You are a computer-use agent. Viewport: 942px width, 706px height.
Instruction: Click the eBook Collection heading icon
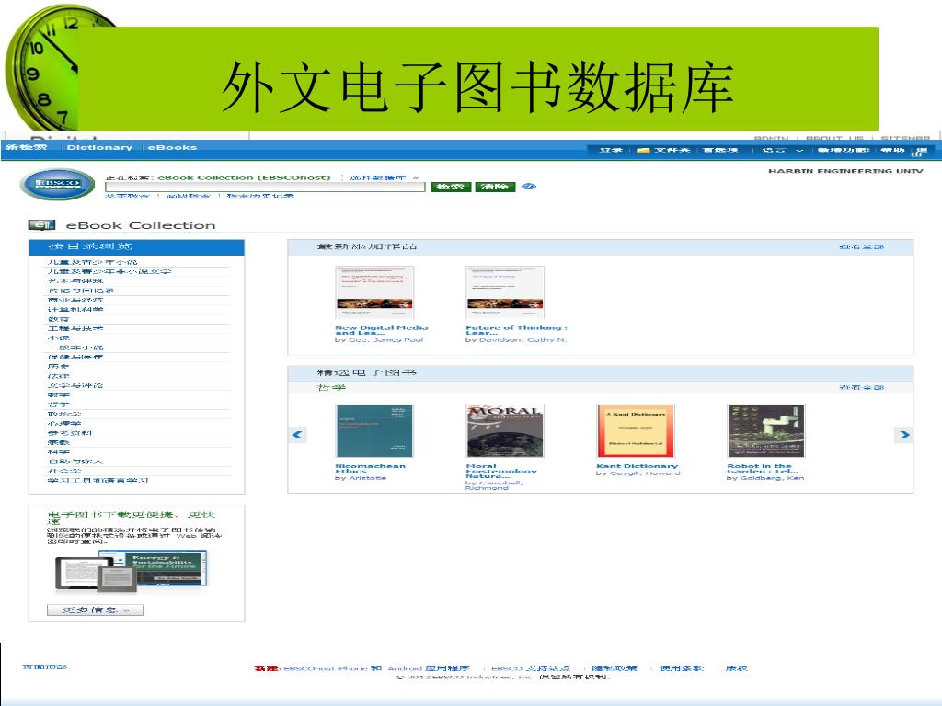(x=41, y=225)
